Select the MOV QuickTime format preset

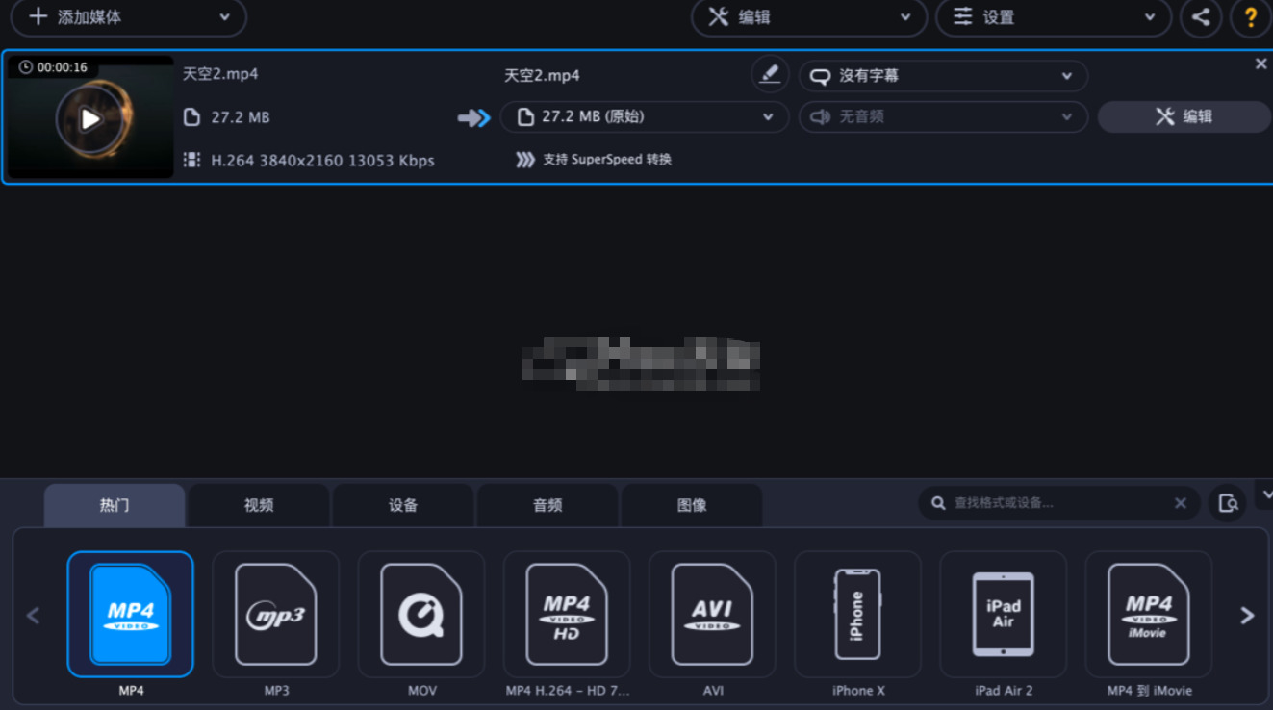pos(421,615)
